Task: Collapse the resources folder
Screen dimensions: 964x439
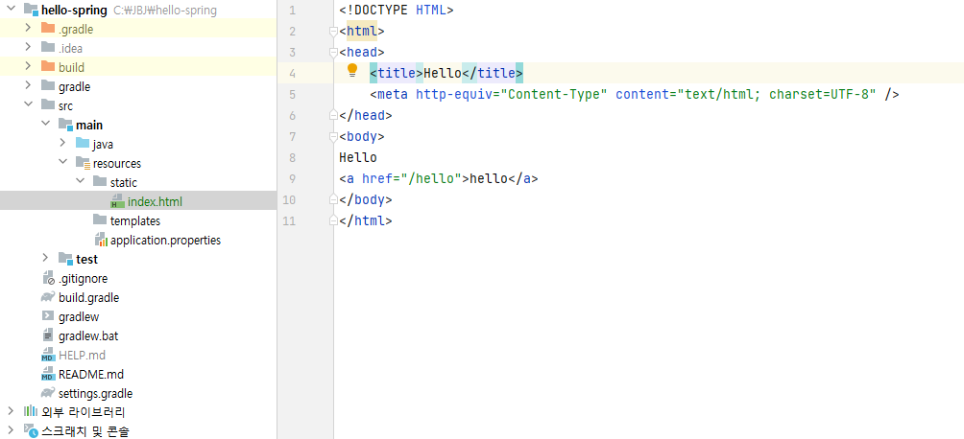Action: click(x=62, y=163)
